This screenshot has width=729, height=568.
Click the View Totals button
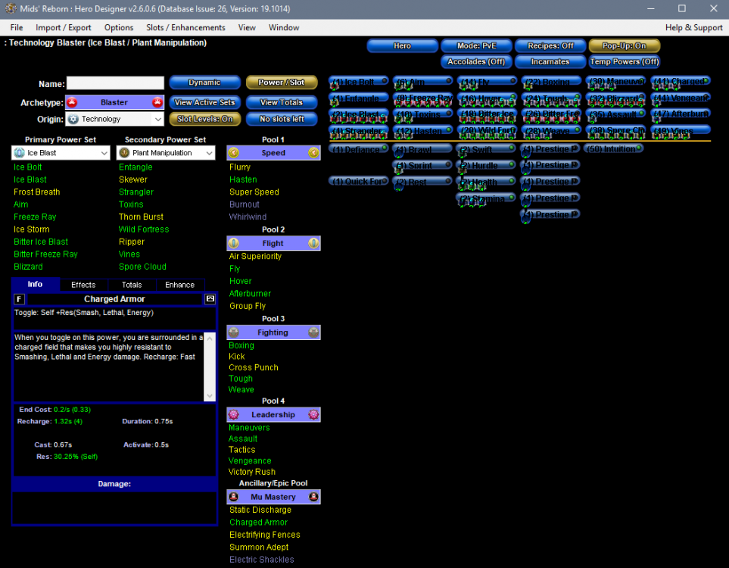(281, 102)
